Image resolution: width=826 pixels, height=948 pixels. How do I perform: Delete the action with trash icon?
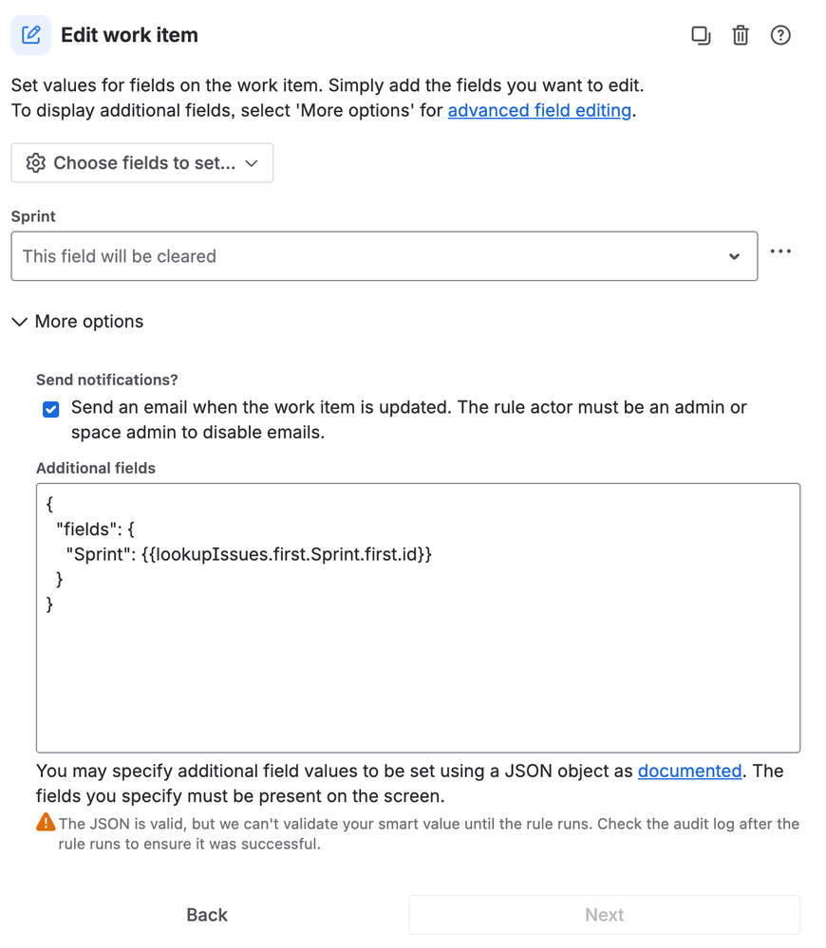click(741, 35)
